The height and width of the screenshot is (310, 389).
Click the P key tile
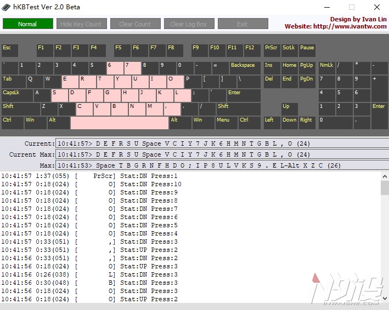[193, 82]
